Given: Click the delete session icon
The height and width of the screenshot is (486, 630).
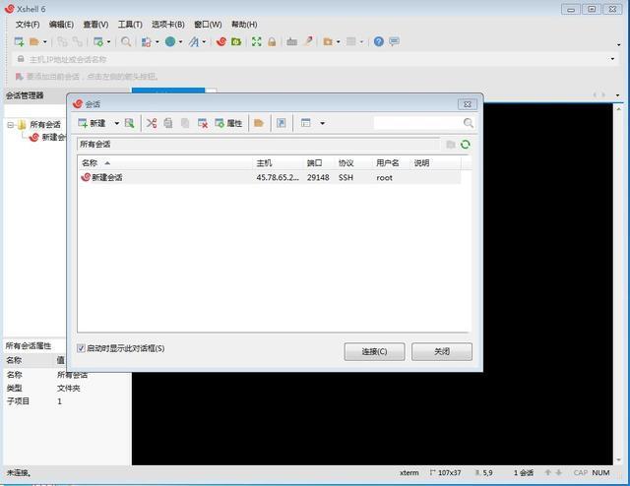Looking at the screenshot, I should pos(202,123).
